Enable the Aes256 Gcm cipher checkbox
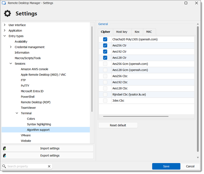The height and width of the screenshot is (174, 204). 105,64
